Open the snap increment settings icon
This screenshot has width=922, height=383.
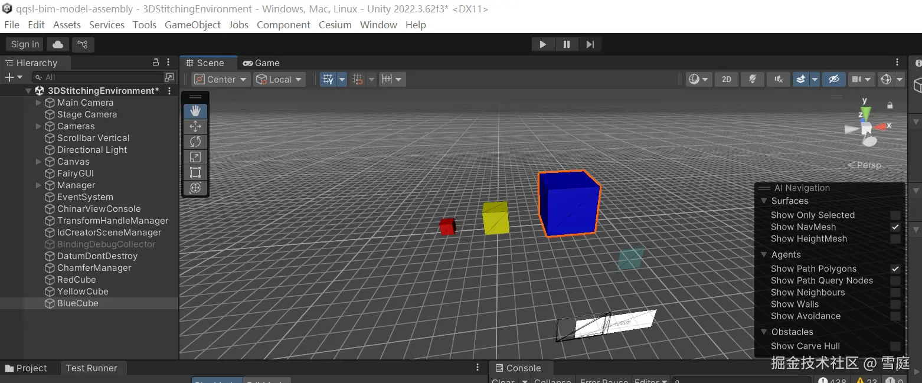point(387,79)
